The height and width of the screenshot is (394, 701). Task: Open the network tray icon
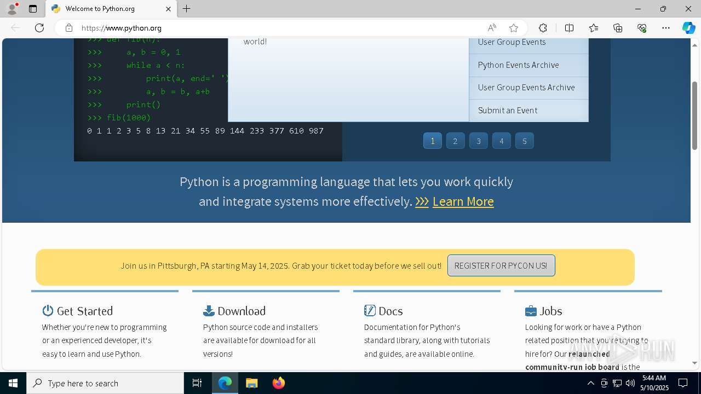click(x=617, y=383)
